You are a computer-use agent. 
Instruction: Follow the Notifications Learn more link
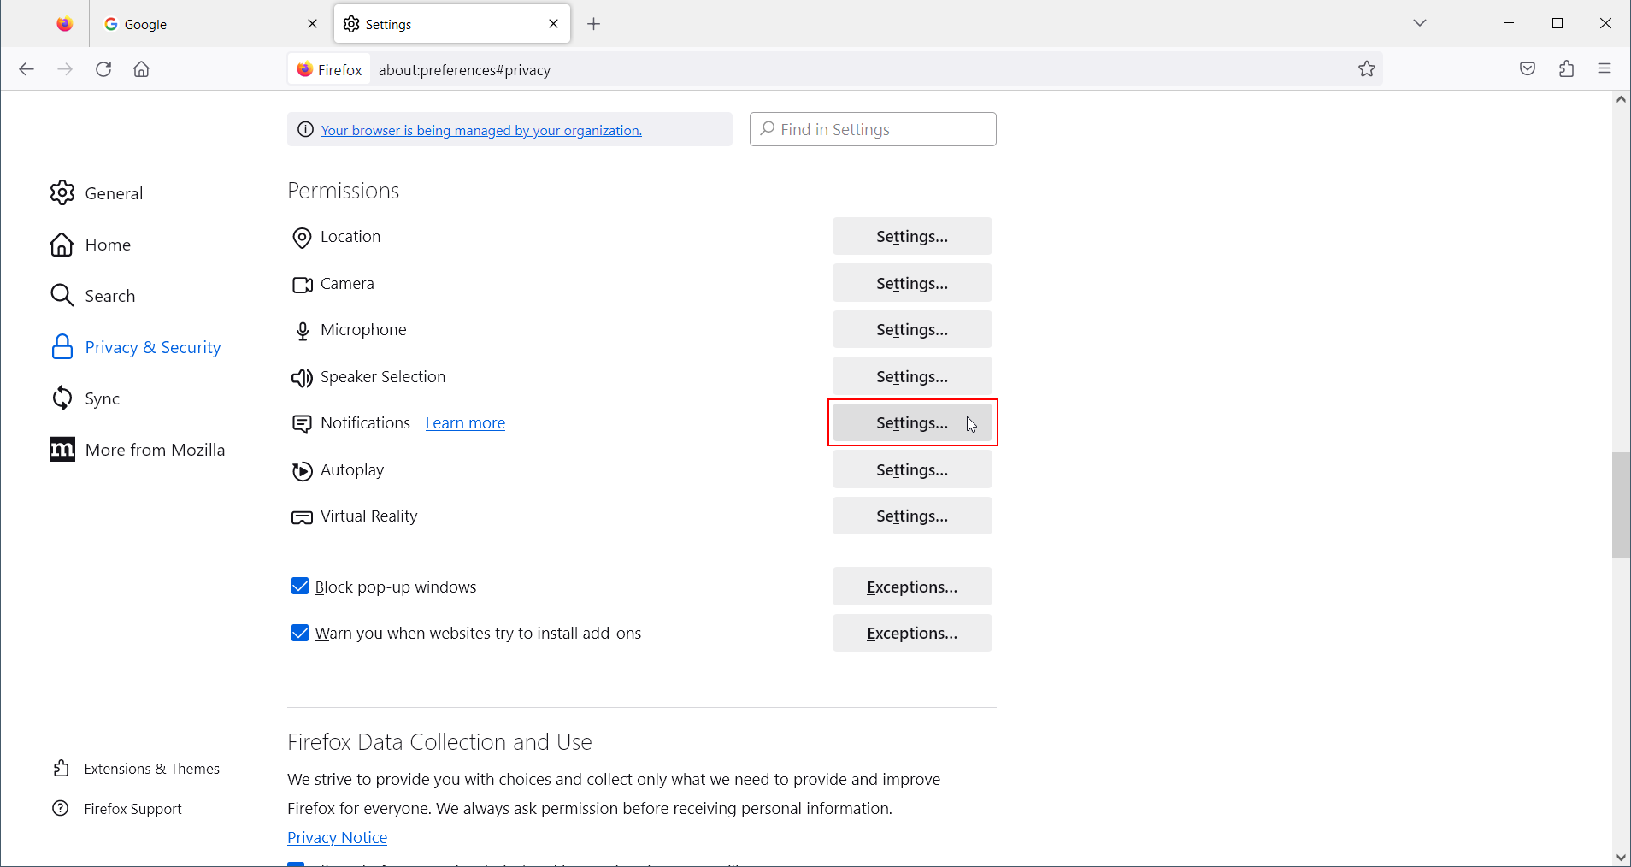pyautogui.click(x=465, y=423)
